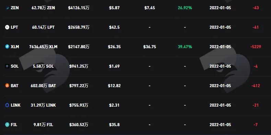This screenshot has height=135, width=271.
Task: Click the BAT coin icon
Action: [x=7, y=85]
